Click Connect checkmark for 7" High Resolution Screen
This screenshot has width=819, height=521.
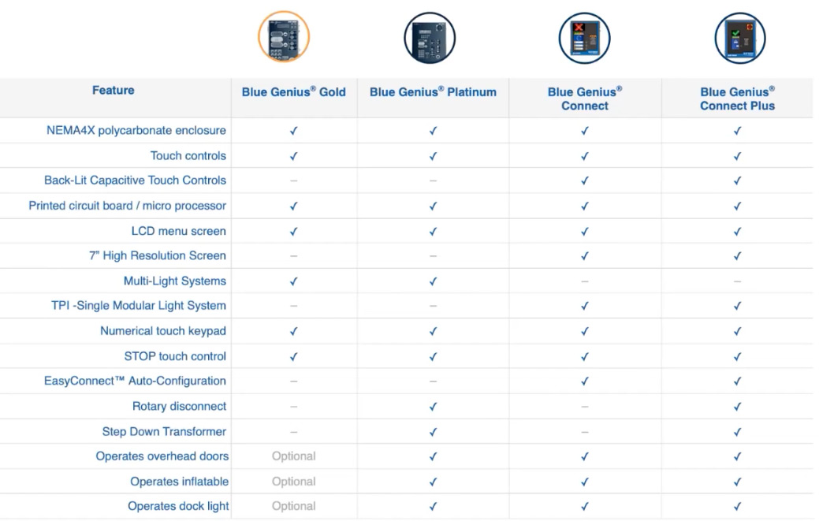pyautogui.click(x=584, y=256)
